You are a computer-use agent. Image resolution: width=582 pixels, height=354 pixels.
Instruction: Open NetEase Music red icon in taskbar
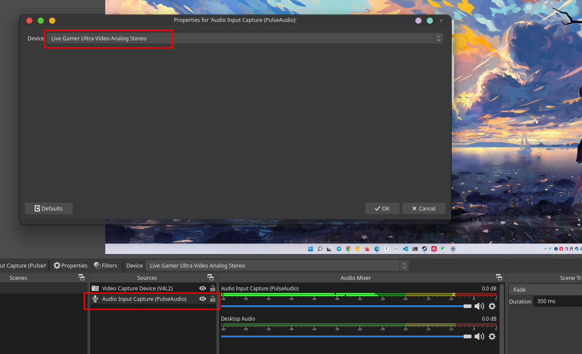click(x=434, y=249)
